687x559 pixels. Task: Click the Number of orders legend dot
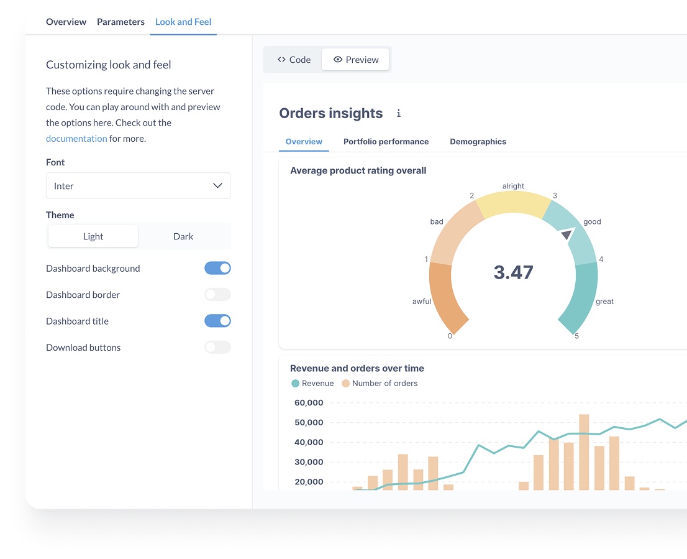click(345, 384)
